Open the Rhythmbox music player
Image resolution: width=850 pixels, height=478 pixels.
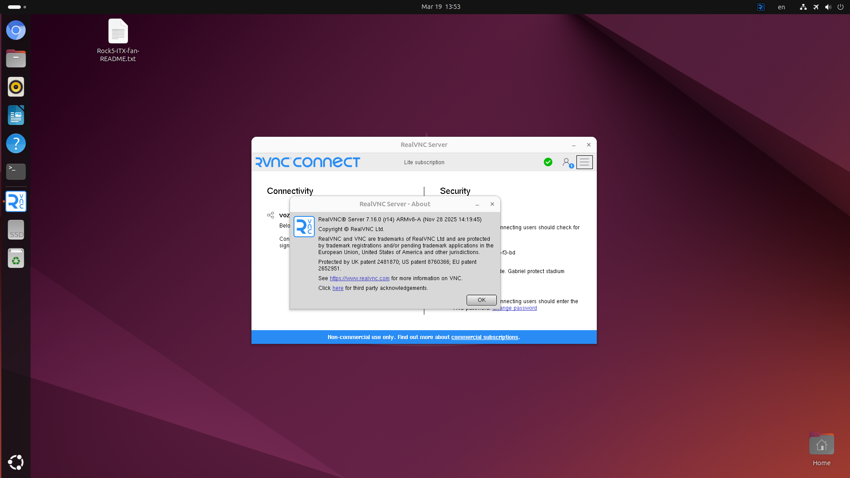[x=16, y=87]
